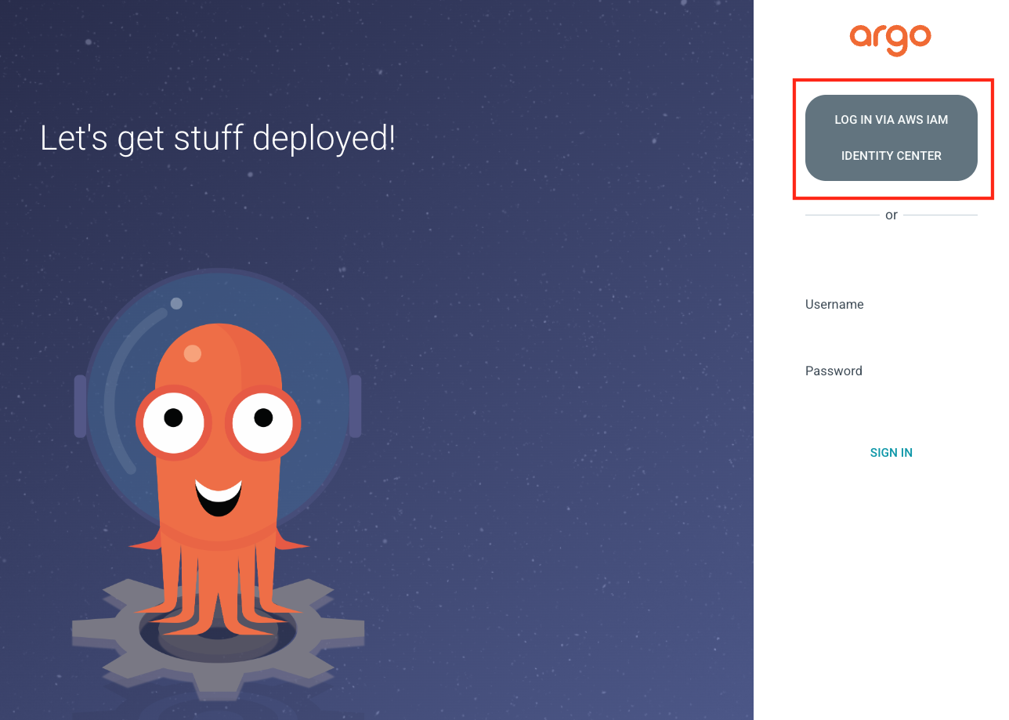
Task: Click the SIGN IN button
Action: tap(891, 453)
